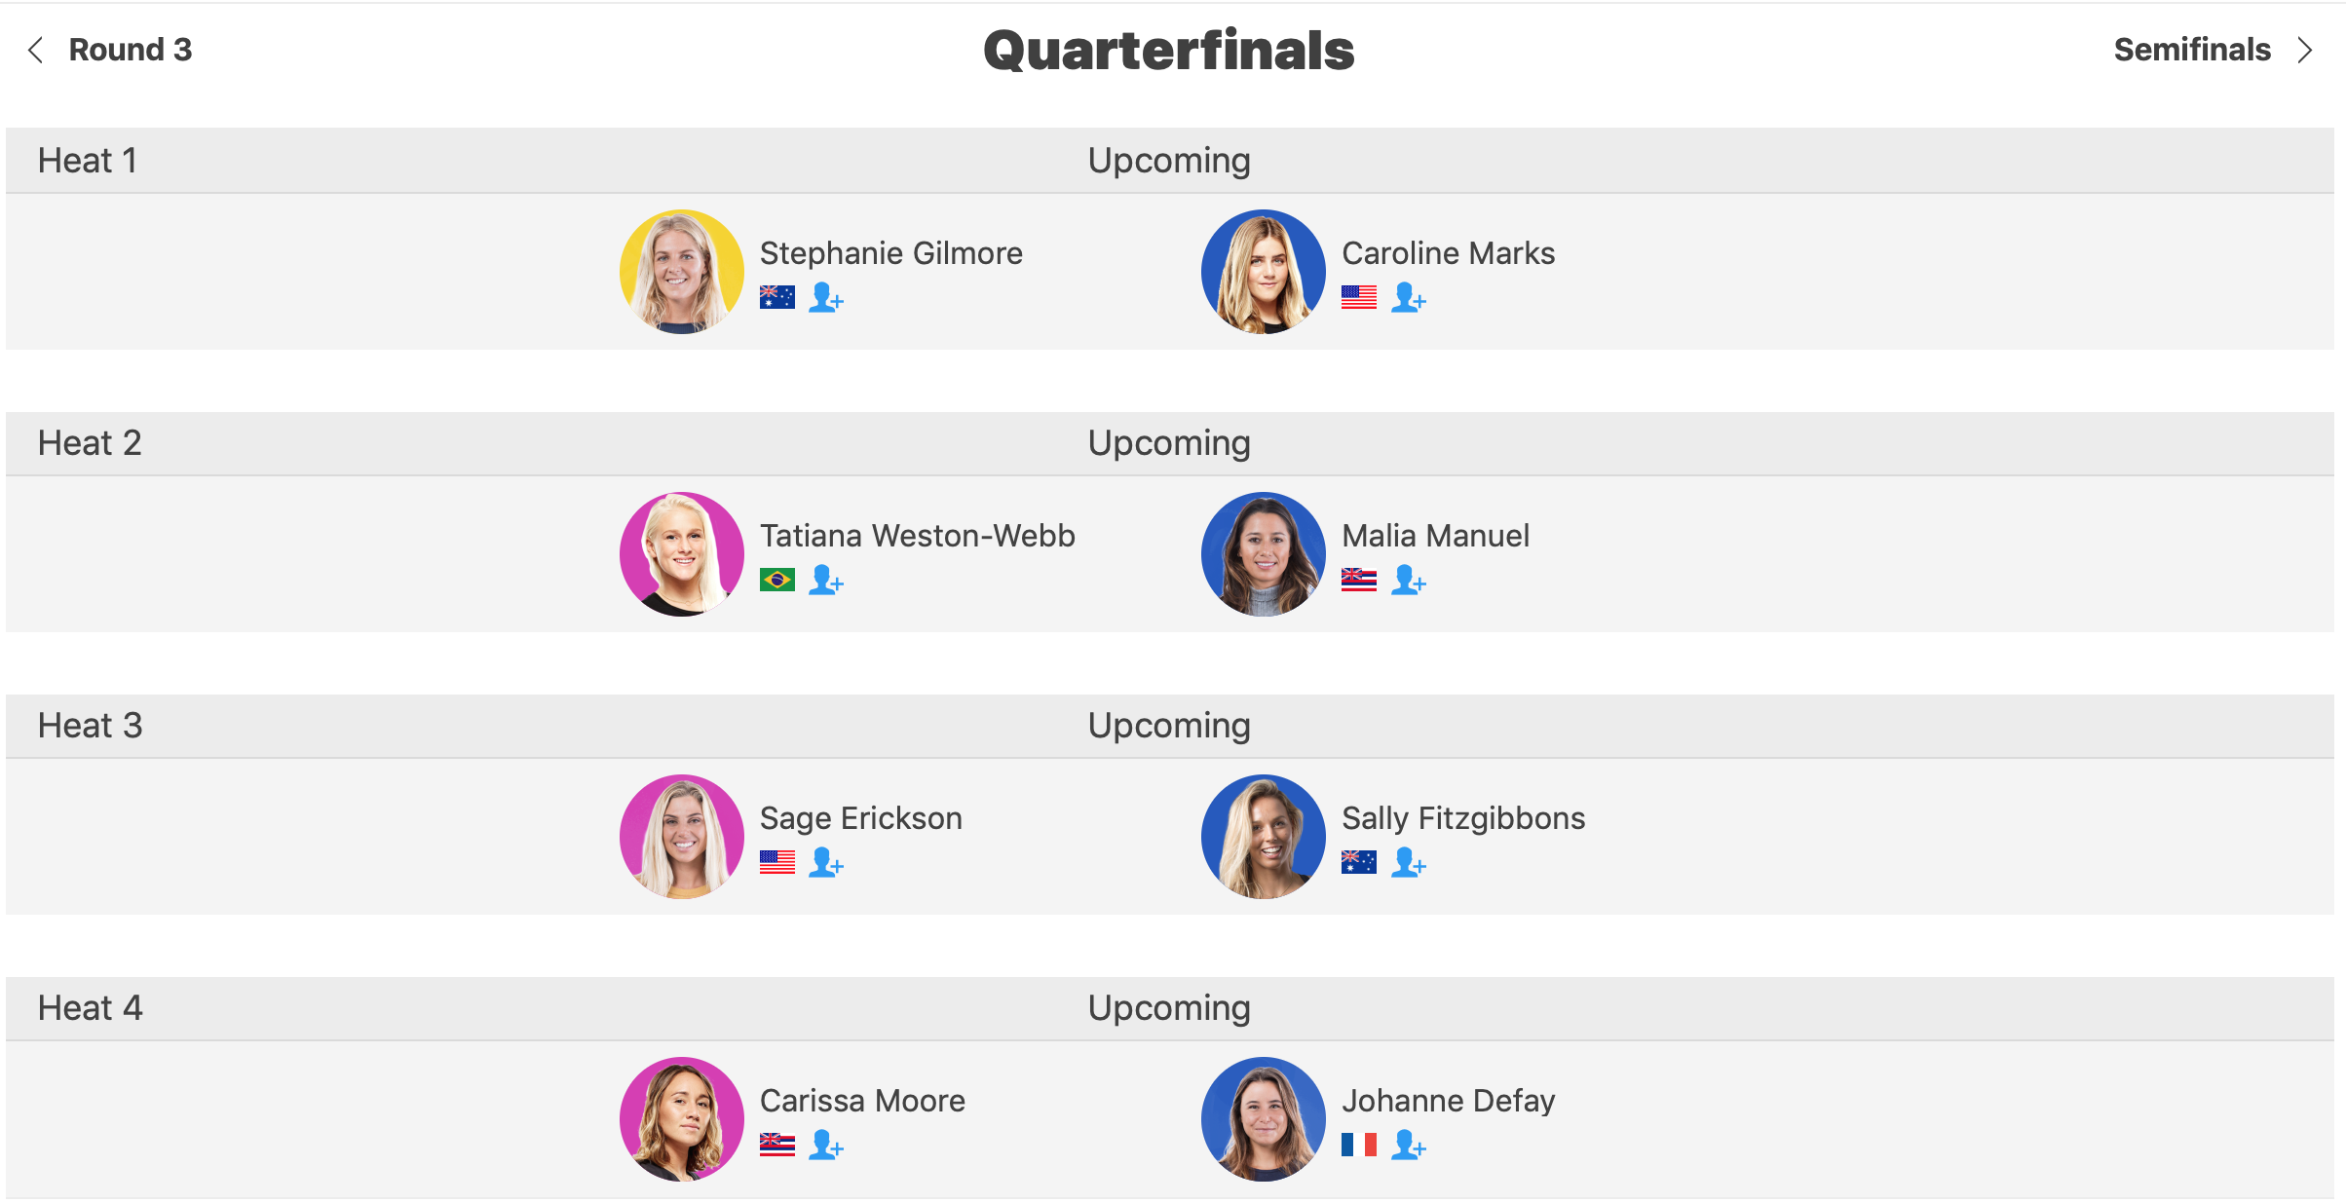Follow Johanne Defay using the add-person icon
Screen dimensions: 2346x1204
1408,1145
